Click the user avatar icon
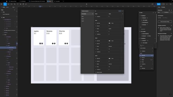 coord(155,4)
